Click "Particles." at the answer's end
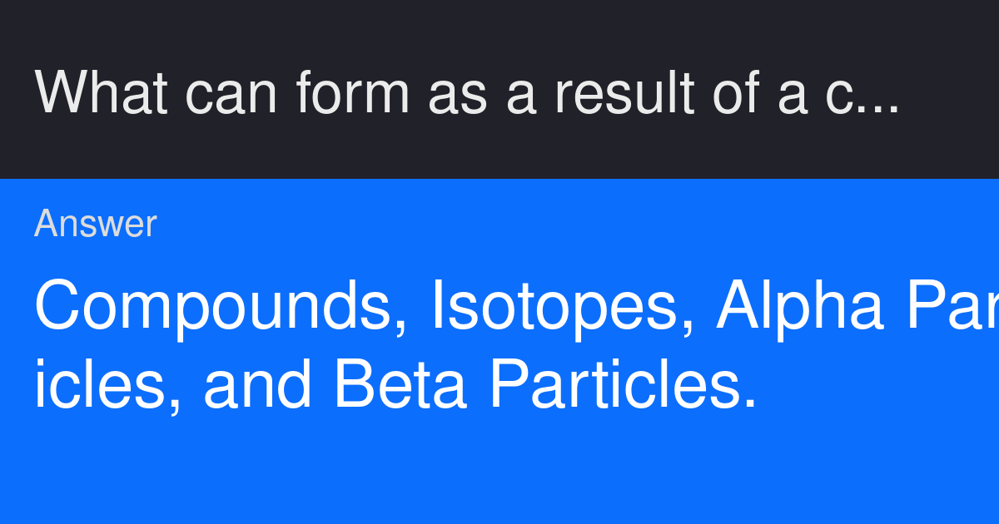The image size is (999, 524). [623, 385]
